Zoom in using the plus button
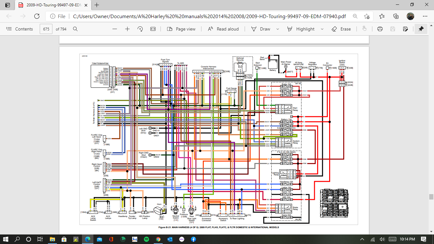The height and width of the screenshot is (244, 434). 127,29
